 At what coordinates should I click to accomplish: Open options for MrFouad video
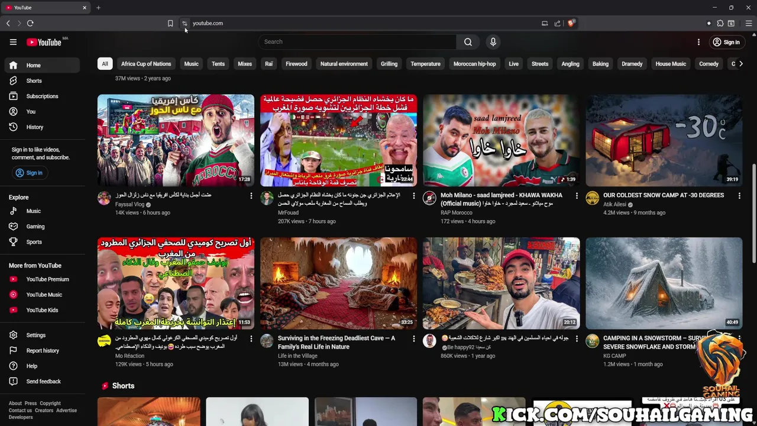click(x=413, y=195)
